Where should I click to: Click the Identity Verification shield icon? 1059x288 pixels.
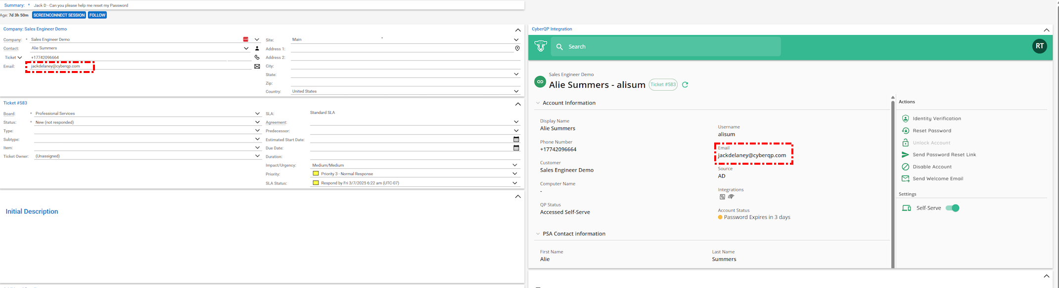[x=905, y=118]
